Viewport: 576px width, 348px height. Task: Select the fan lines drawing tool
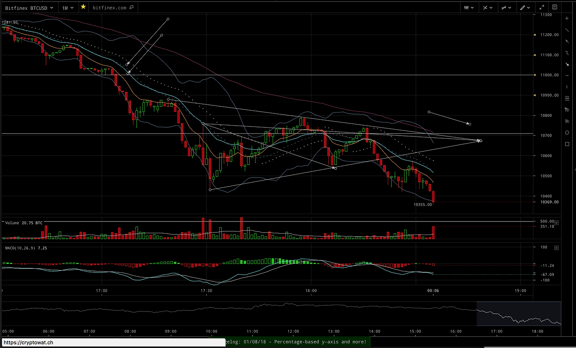[x=567, y=110]
